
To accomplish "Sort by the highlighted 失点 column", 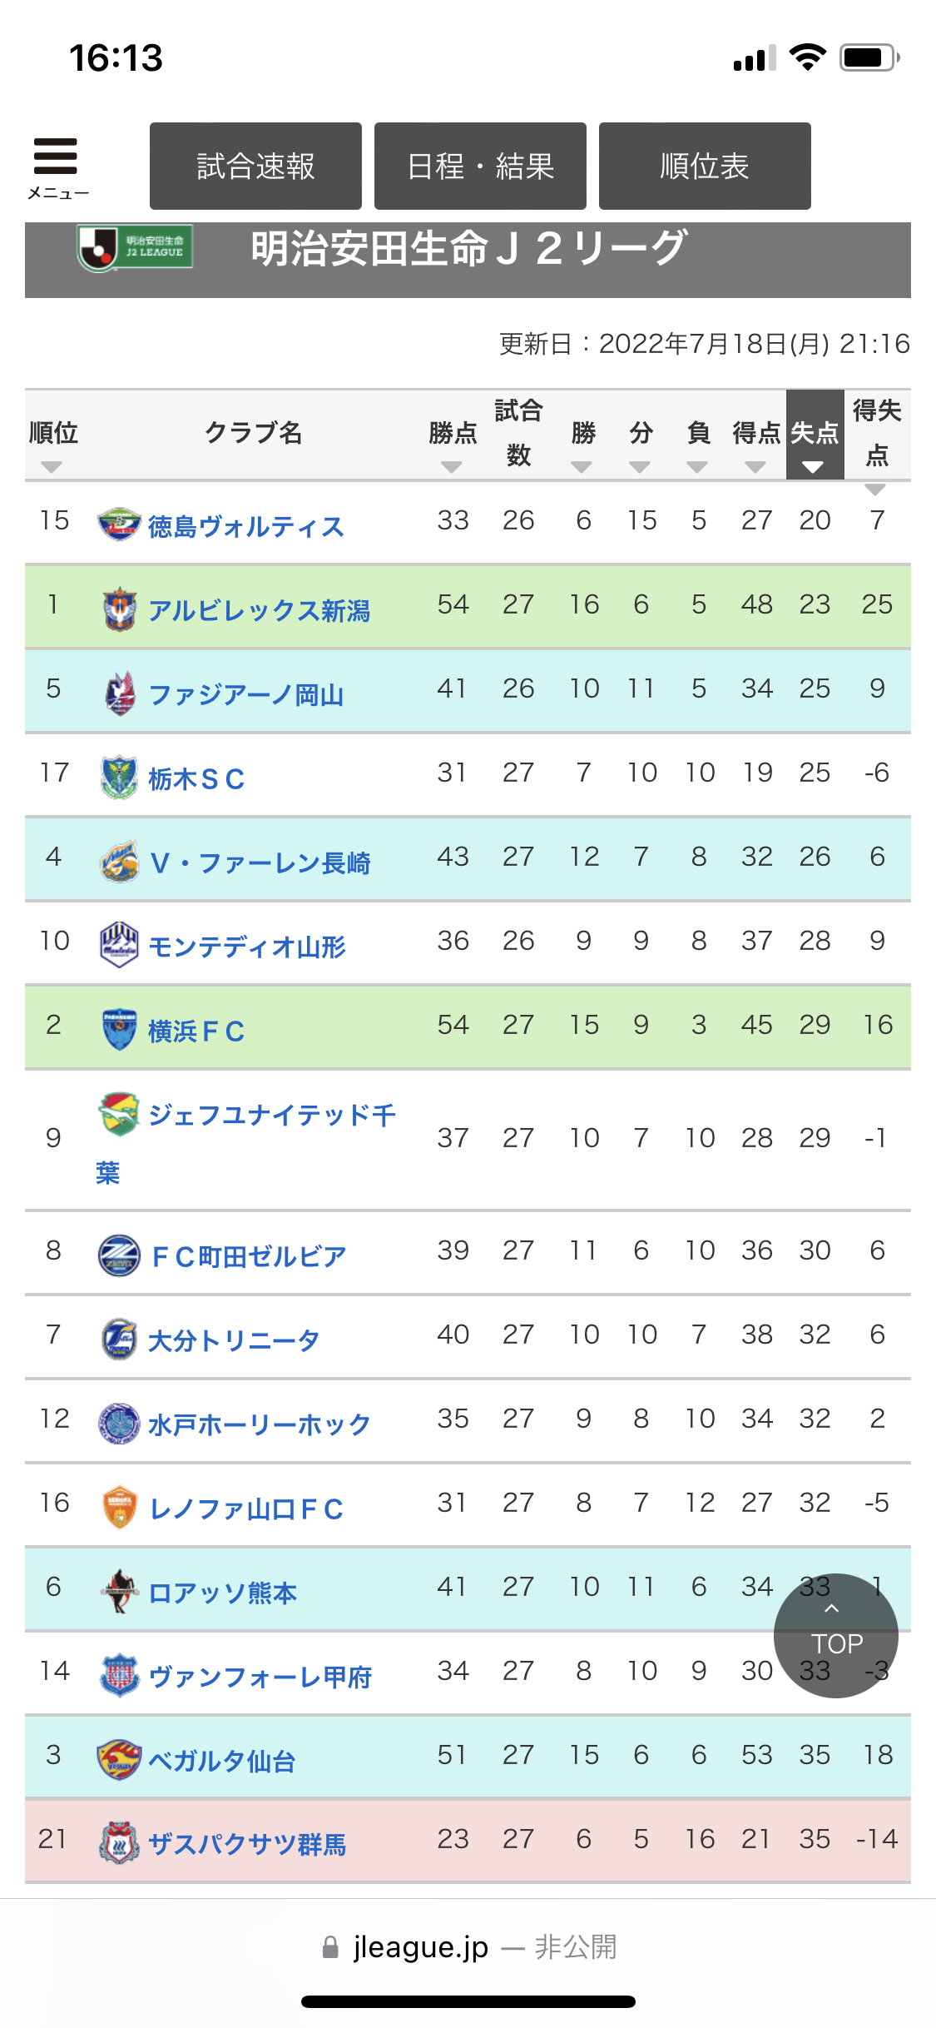I will click(814, 467).
